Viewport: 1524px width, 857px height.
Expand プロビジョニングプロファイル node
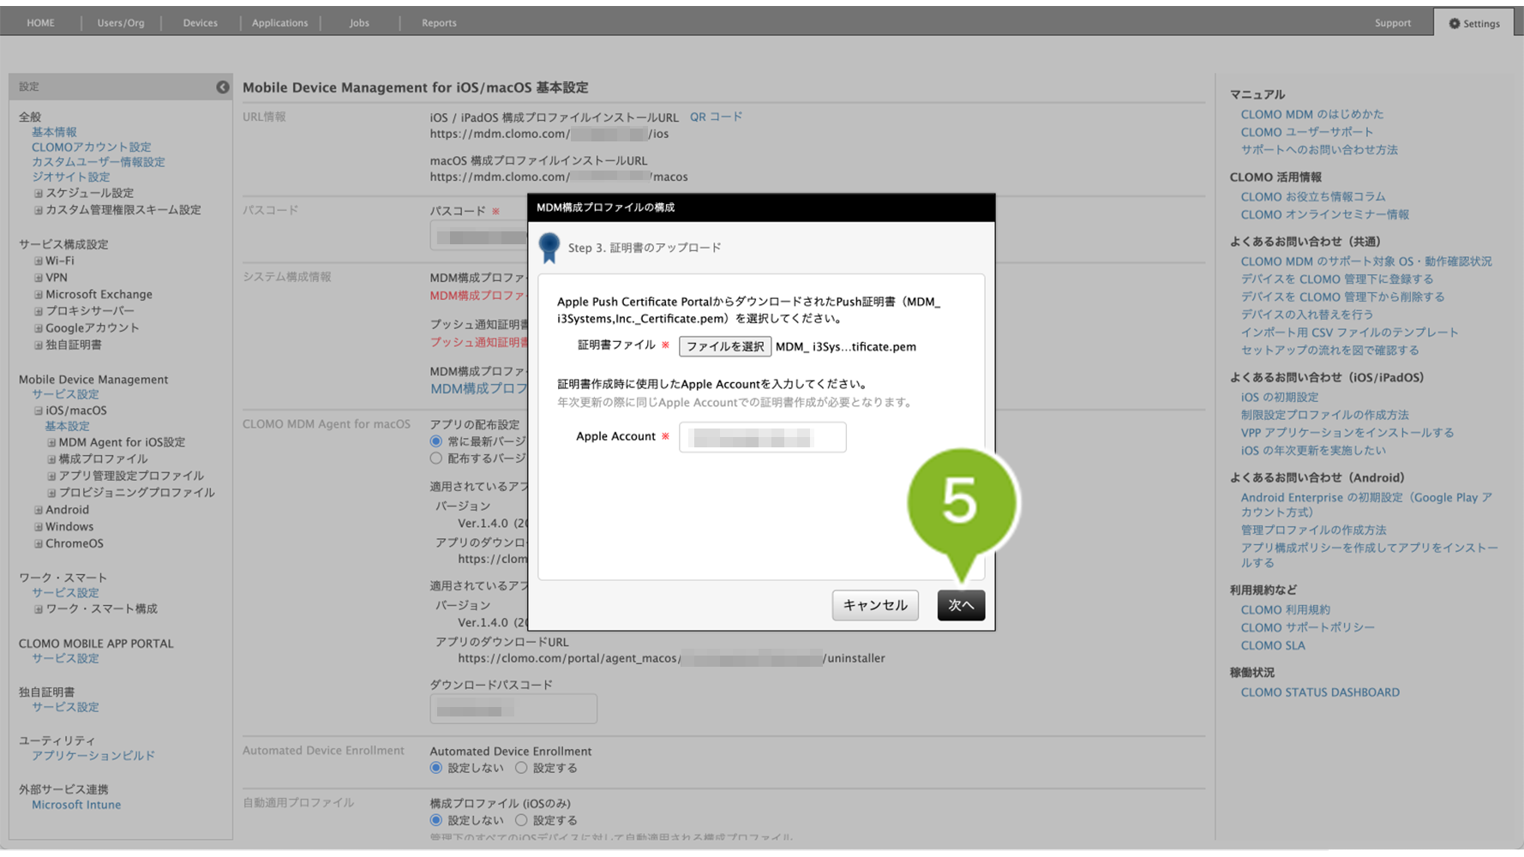click(51, 493)
